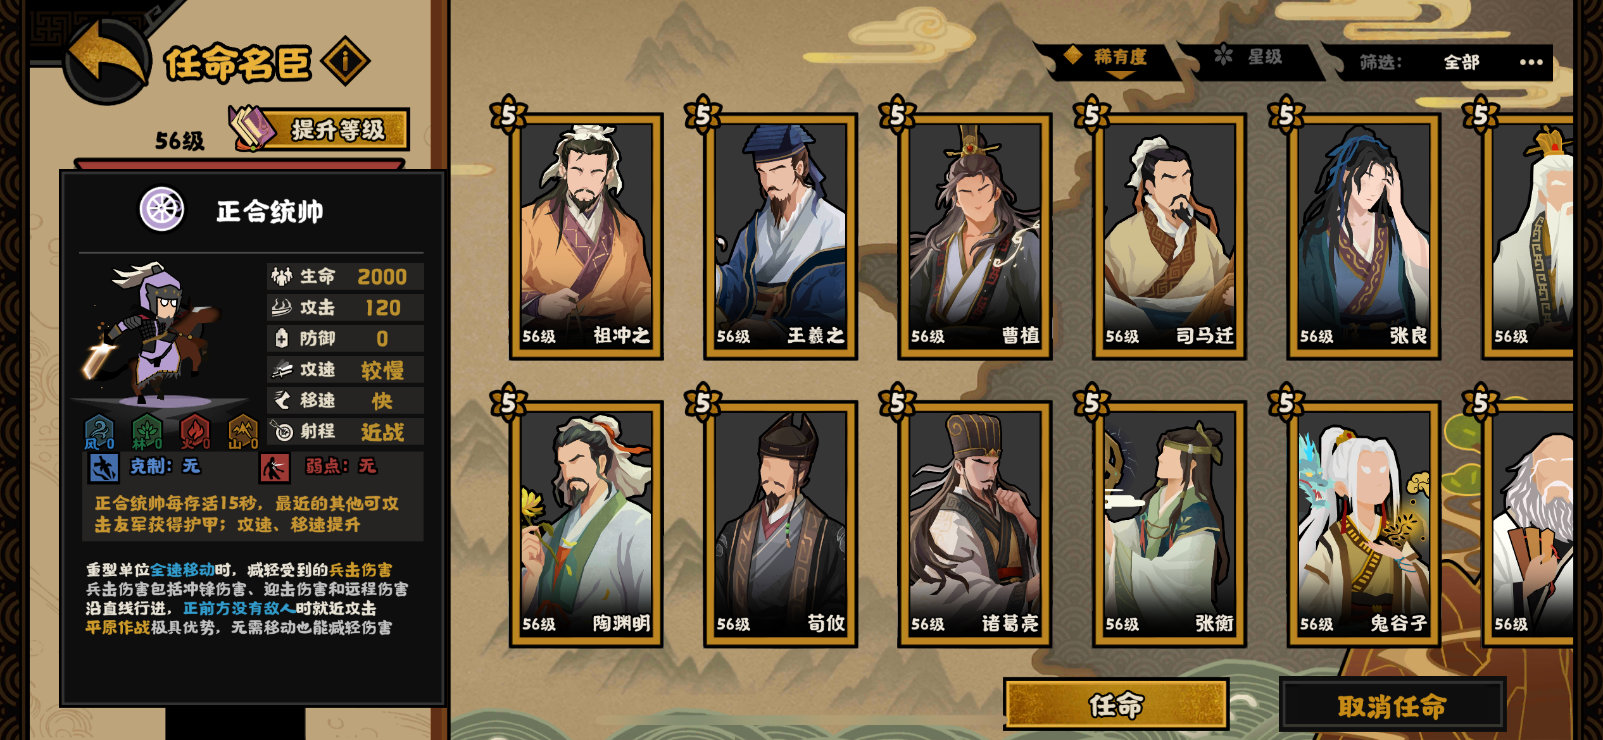The image size is (1603, 740).
Task: Tap the fire (火) element icon
Action: pyautogui.click(x=195, y=432)
